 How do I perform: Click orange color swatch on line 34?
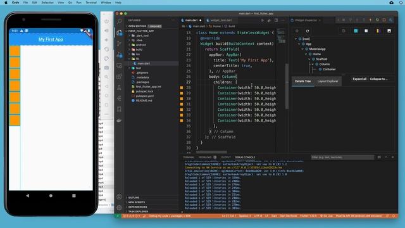point(182,121)
